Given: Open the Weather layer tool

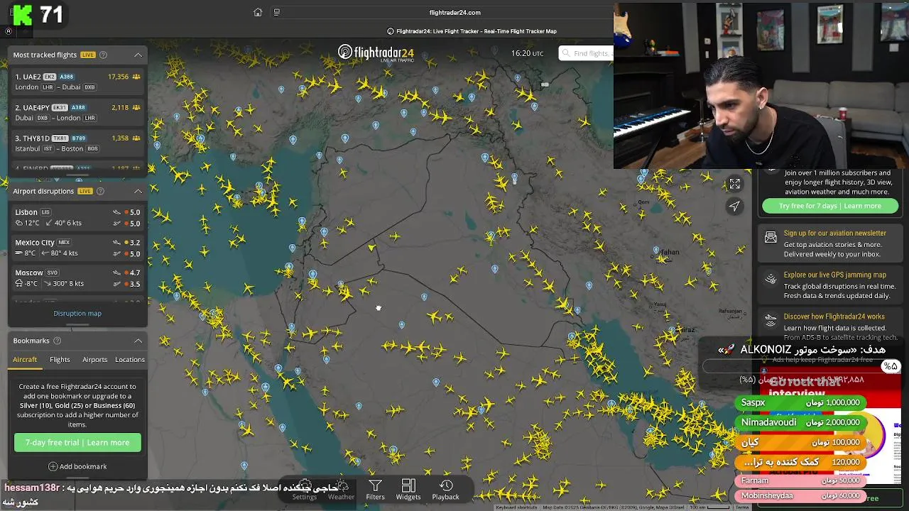Looking at the screenshot, I should pos(341,489).
